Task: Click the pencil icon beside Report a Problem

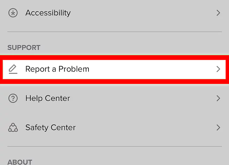Action: pyautogui.click(x=13, y=69)
